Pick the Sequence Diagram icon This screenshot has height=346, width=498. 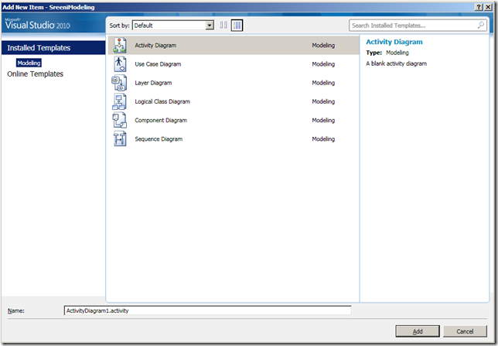click(120, 139)
